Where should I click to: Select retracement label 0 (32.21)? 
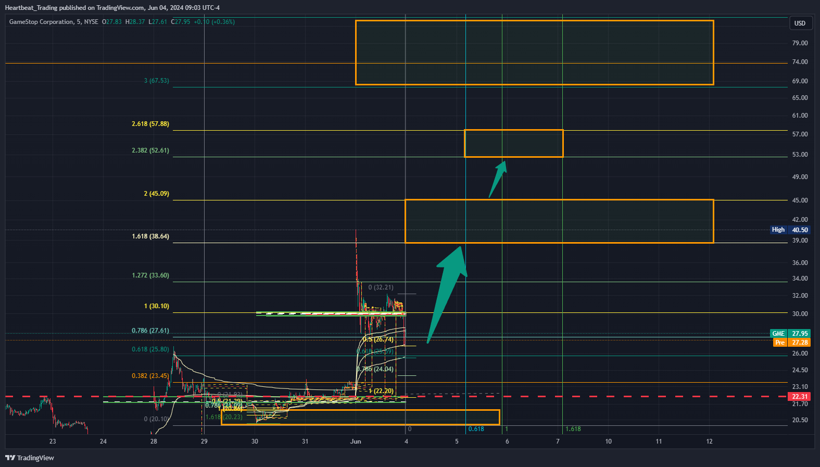pos(381,287)
